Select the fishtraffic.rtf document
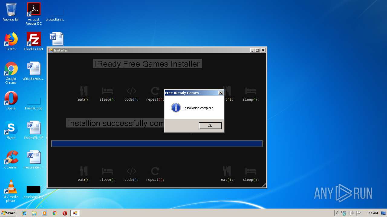This screenshot has height=217, width=387. [34, 130]
